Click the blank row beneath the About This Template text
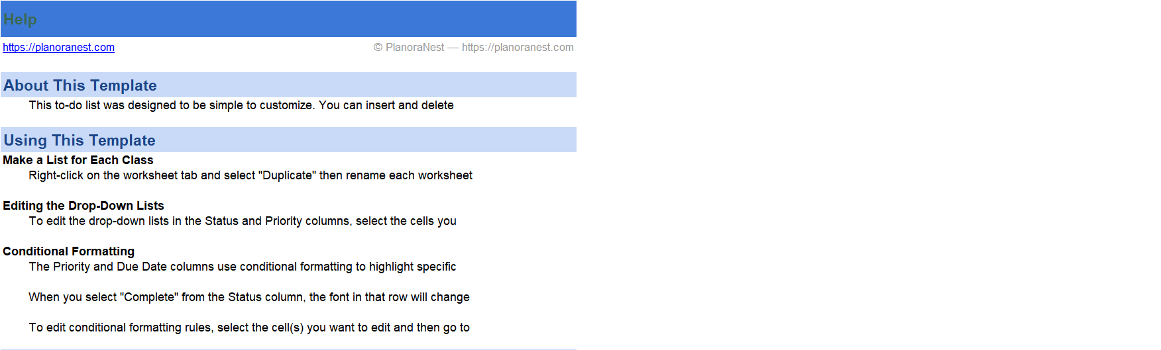 tap(288, 120)
